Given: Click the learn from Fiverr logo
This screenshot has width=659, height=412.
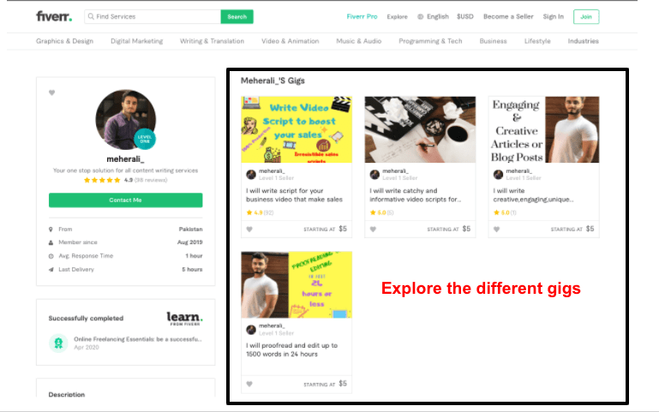Looking at the screenshot, I should [184, 319].
